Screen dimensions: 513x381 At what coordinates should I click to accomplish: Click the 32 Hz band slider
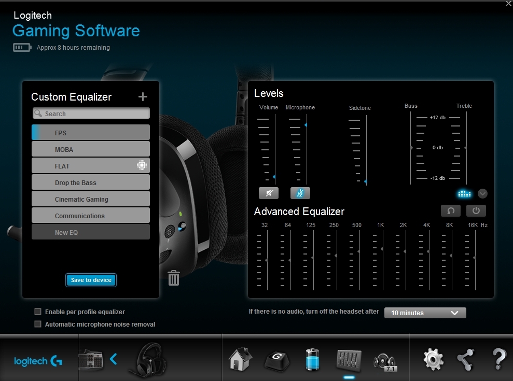(267, 260)
